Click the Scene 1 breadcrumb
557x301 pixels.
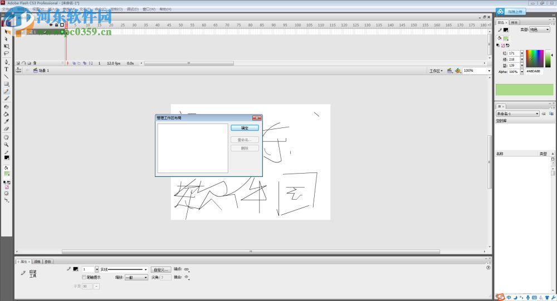41,71
